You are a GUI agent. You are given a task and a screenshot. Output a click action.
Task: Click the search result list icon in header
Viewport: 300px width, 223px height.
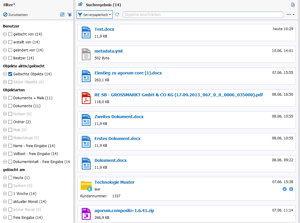[80, 4]
